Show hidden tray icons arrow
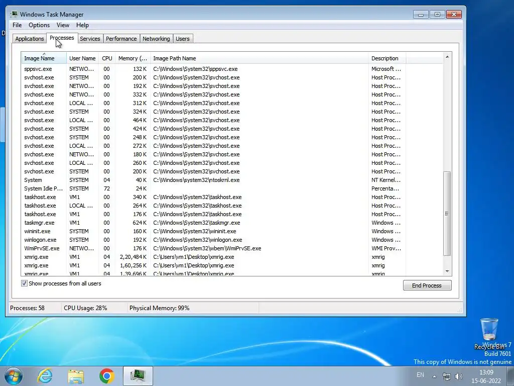 click(x=434, y=376)
